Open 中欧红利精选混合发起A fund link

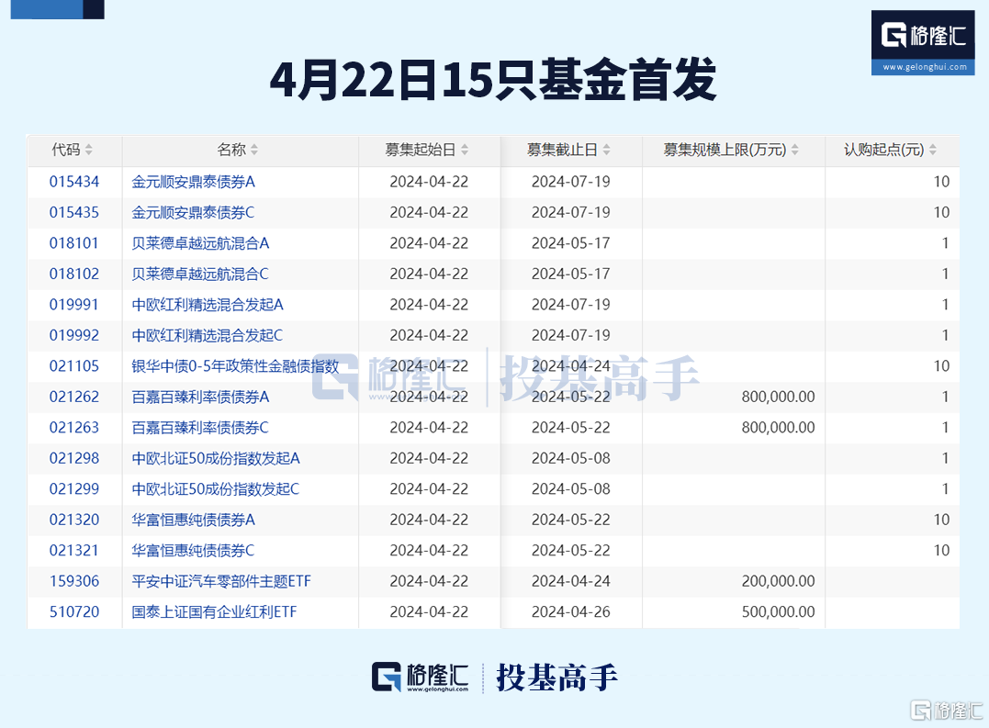tap(208, 305)
